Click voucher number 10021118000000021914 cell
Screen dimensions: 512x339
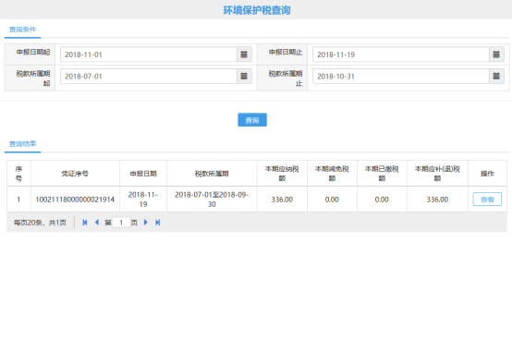point(75,200)
